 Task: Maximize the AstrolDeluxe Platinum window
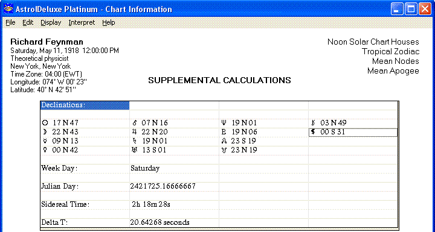pyautogui.click(x=411, y=9)
